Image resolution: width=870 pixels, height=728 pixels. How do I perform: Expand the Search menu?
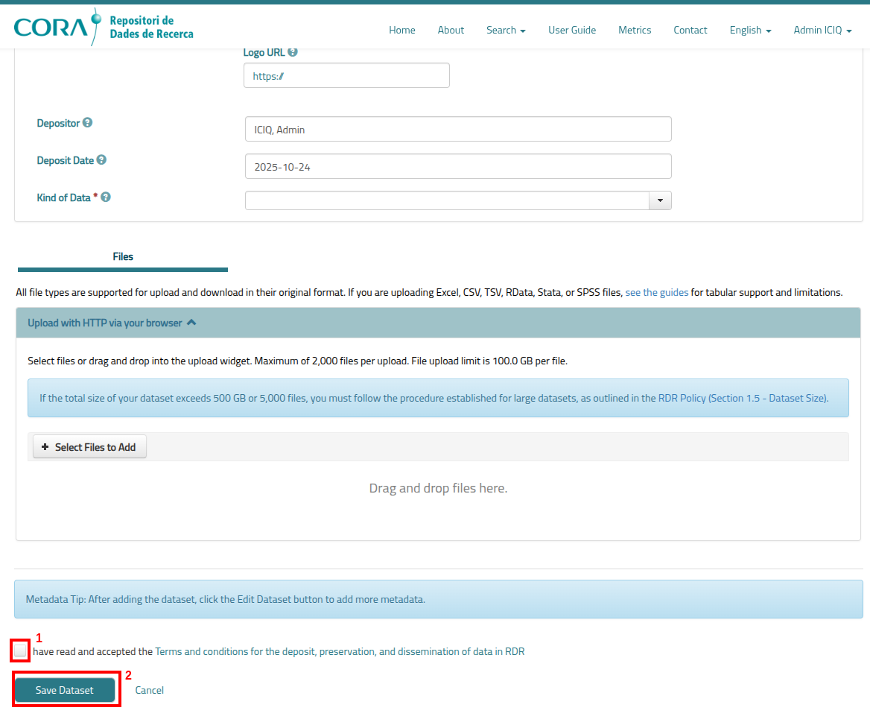(506, 30)
